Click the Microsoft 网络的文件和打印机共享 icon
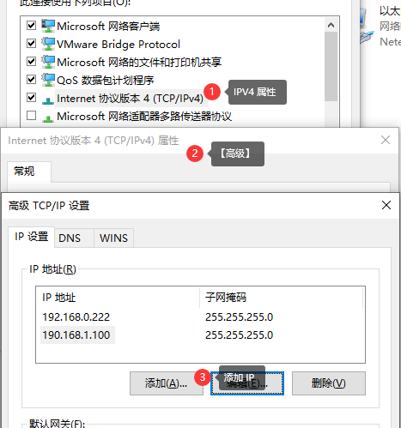Image resolution: width=401 pixels, height=428 pixels. pos(48,62)
